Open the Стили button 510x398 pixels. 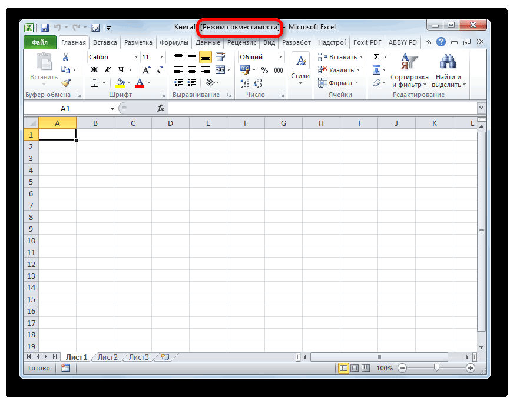300,69
